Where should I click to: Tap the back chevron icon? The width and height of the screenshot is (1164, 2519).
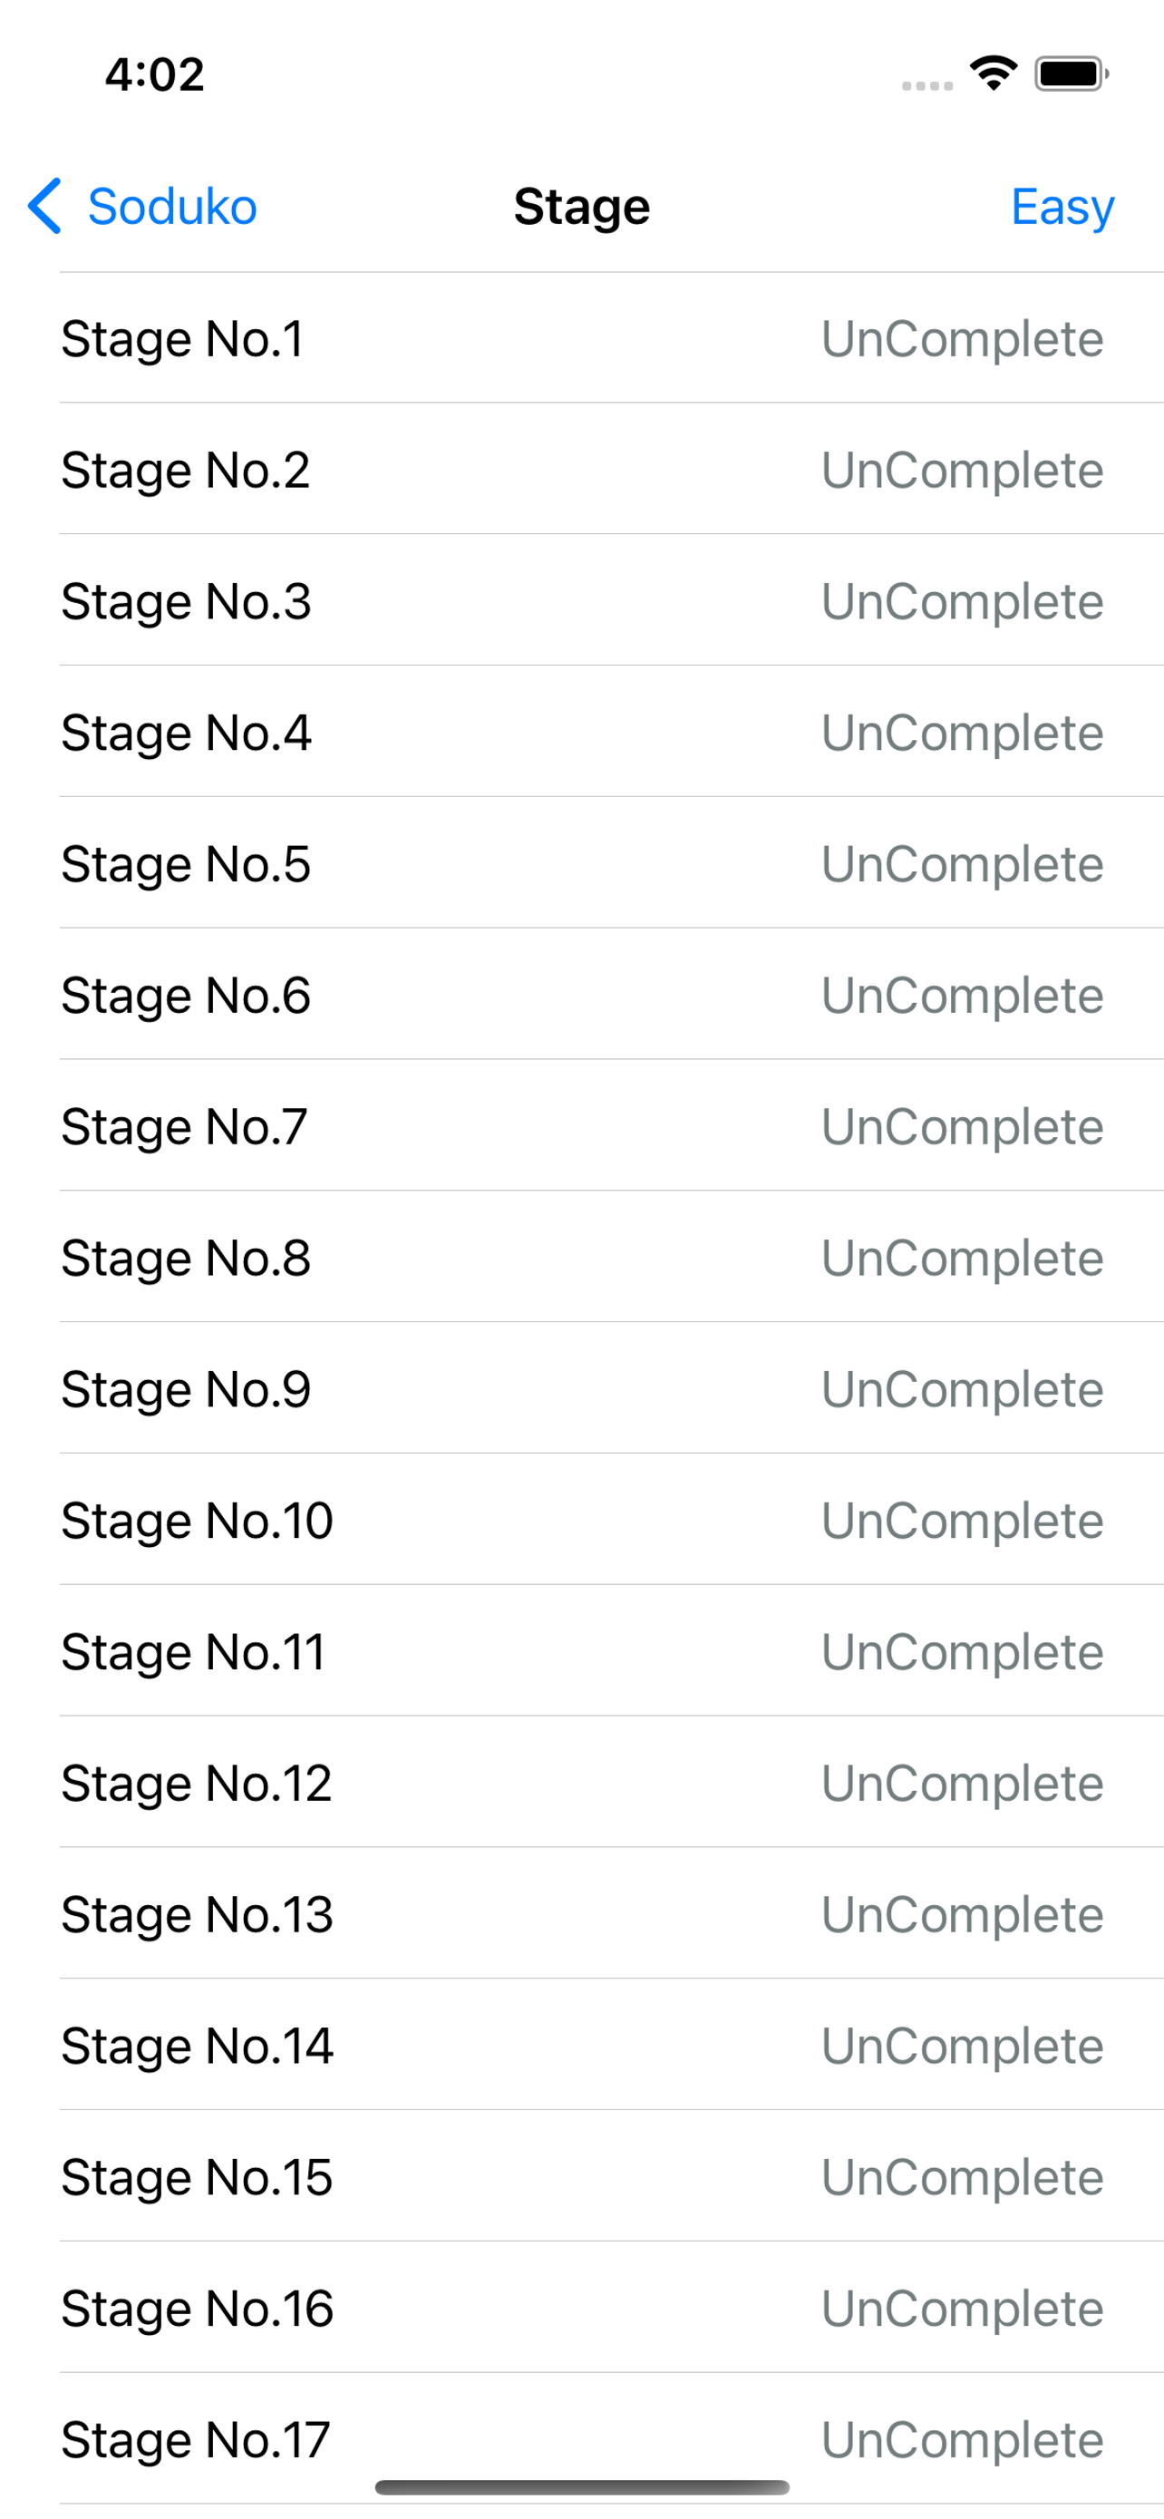(45, 207)
